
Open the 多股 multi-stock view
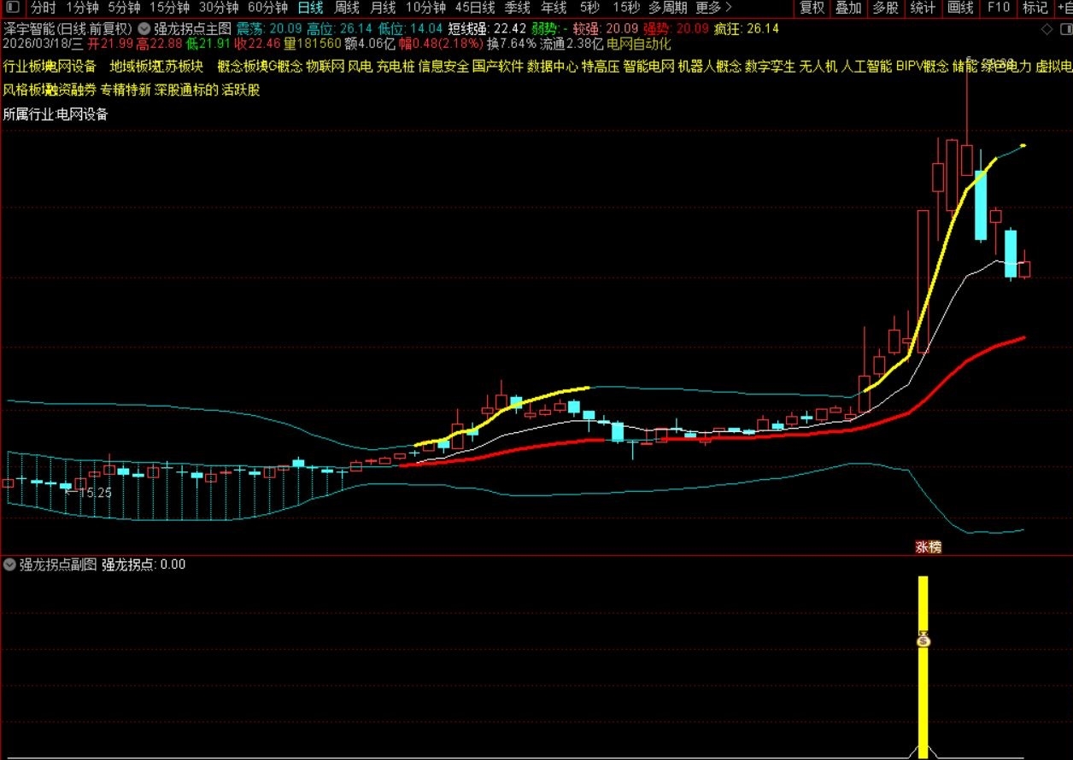pyautogui.click(x=886, y=8)
